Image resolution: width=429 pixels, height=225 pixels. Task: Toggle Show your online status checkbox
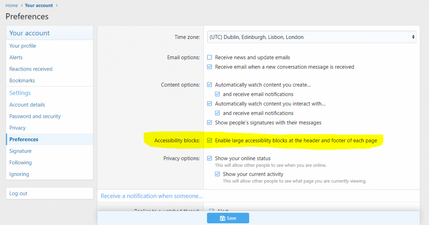[209, 158]
